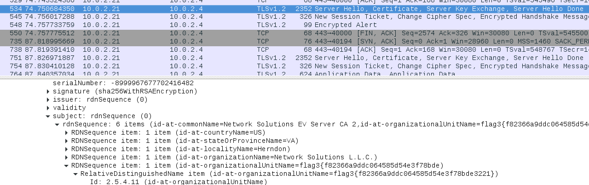Select packet 545 New Session Ticket row
Image resolution: width=589 pixels, height=185 pixels.
click(x=294, y=17)
